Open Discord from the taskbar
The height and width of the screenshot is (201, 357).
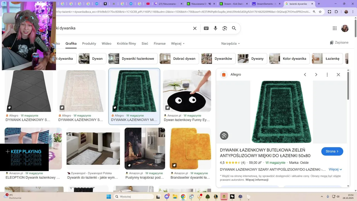(167, 197)
